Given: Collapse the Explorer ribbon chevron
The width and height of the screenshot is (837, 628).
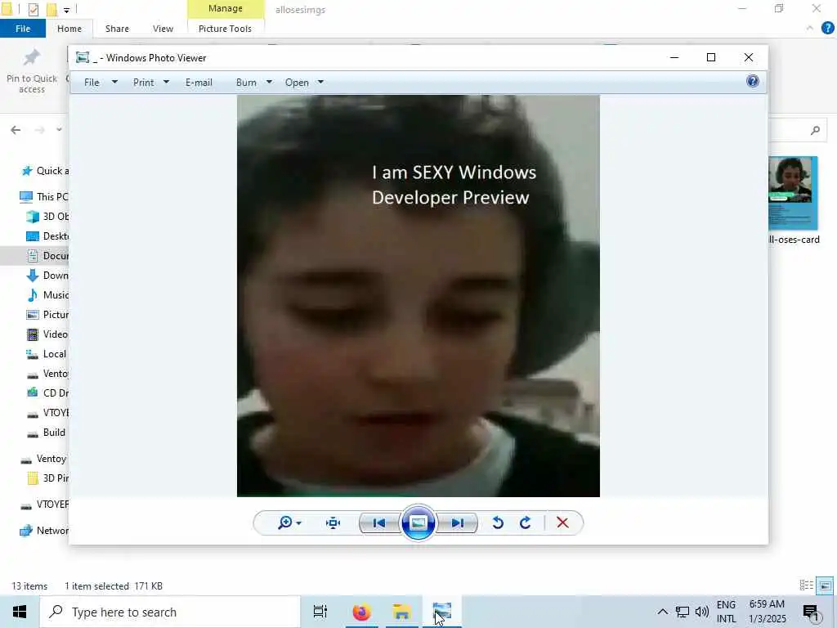Looking at the screenshot, I should point(810,29).
